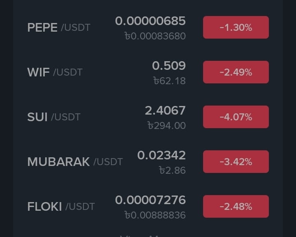Tap the -2.49% change badge for WIF

click(236, 72)
